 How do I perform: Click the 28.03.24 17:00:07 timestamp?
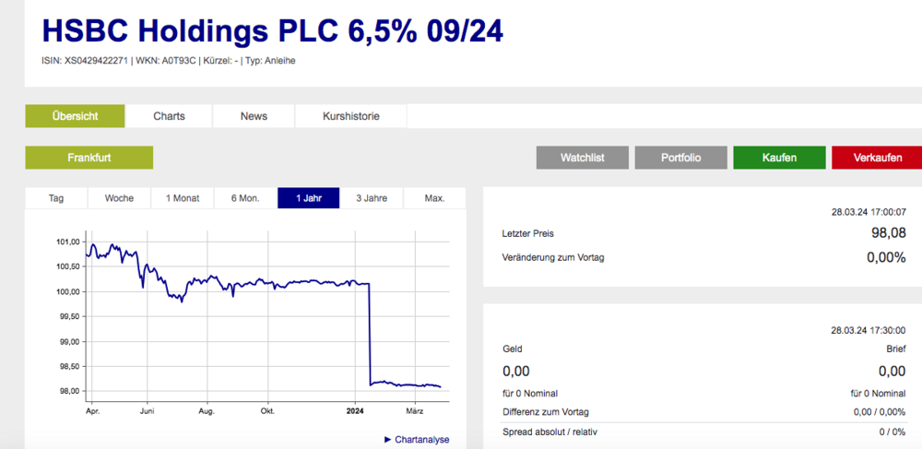click(x=869, y=211)
